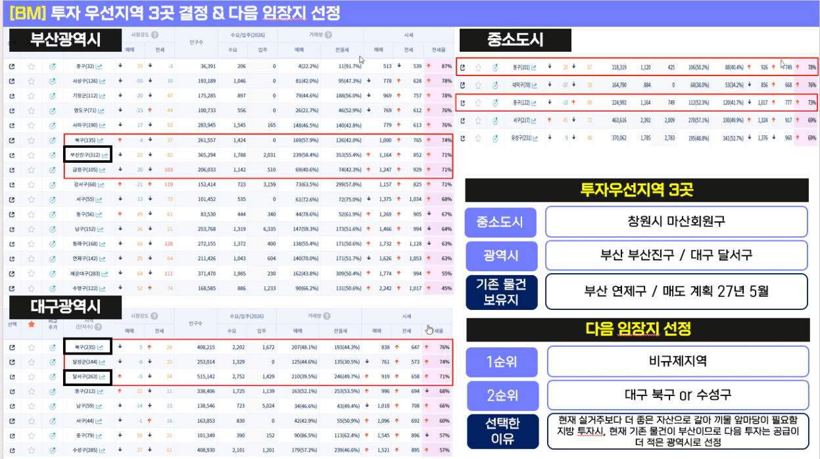
Task: Open trend chart icon beside Daegu 동구(212)
Action: [x=101, y=391]
